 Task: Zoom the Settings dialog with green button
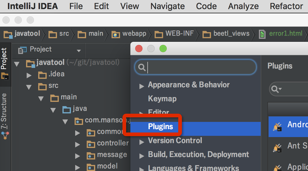[x=163, y=49]
